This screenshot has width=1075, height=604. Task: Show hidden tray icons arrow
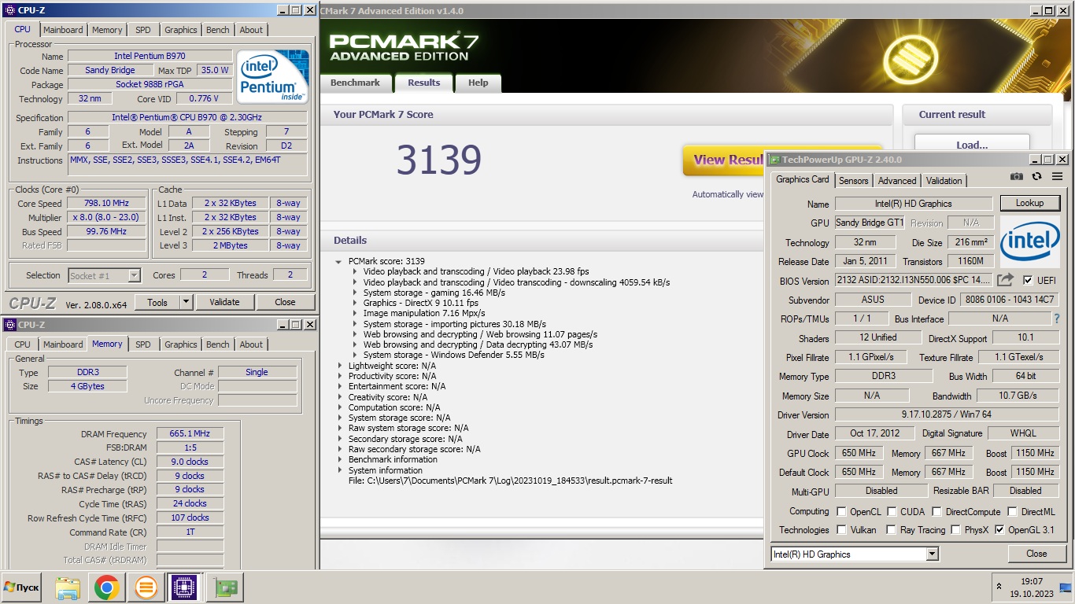click(1000, 587)
